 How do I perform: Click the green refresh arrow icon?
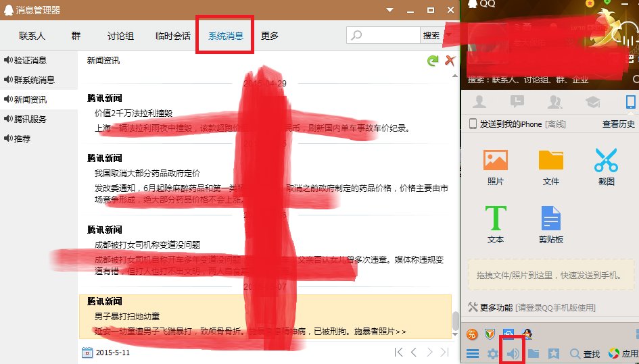(433, 61)
